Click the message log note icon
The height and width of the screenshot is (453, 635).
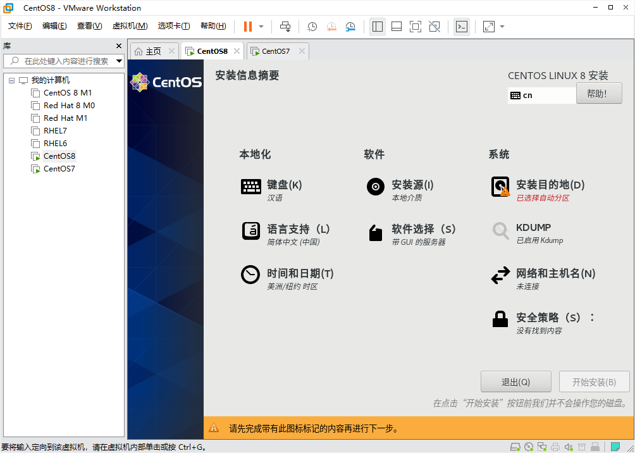615,447
